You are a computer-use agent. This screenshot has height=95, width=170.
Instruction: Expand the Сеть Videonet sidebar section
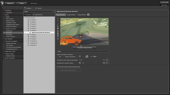tap(4, 39)
